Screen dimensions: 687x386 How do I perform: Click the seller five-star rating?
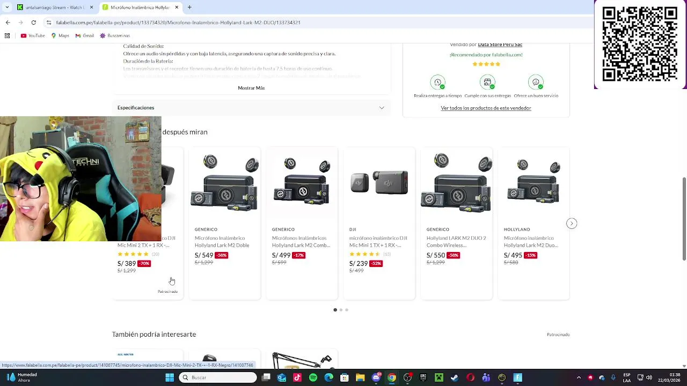point(486,64)
